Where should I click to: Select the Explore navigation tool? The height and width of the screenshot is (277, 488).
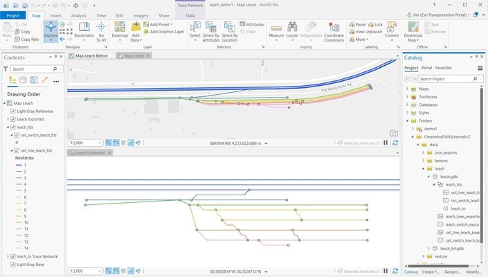coord(51,31)
